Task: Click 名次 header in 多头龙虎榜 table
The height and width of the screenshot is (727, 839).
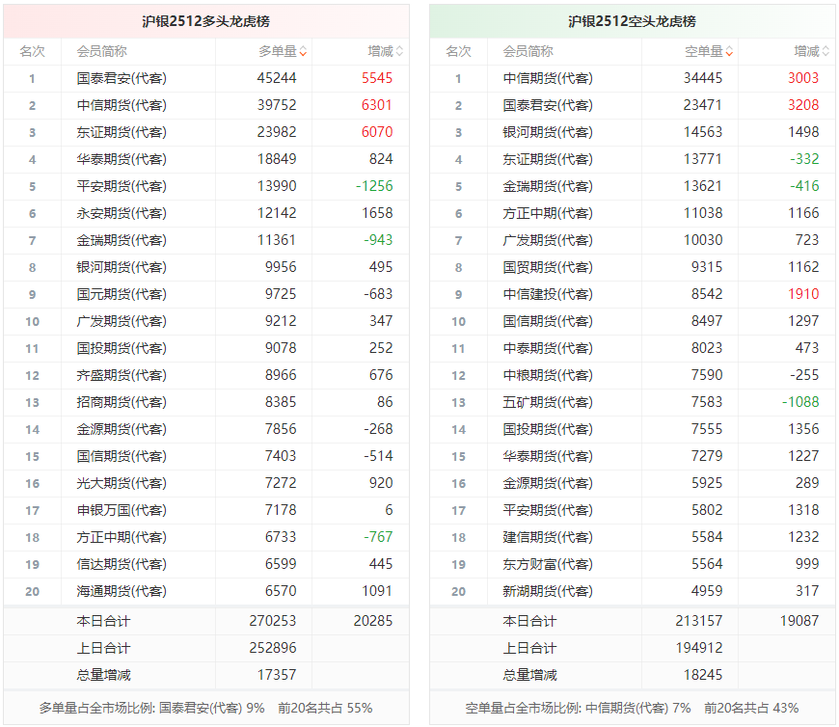Action: coord(32,51)
